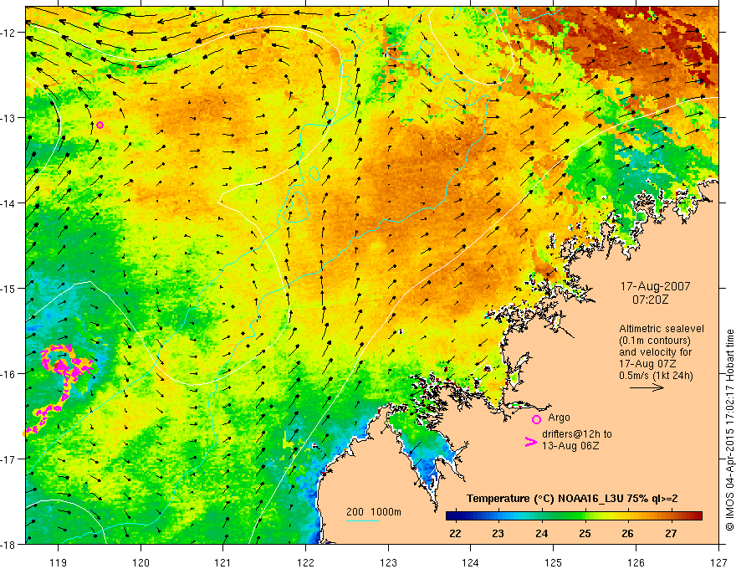Click the '200 1000m' bathymetry label
This screenshot has height=569, width=736.
[374, 512]
